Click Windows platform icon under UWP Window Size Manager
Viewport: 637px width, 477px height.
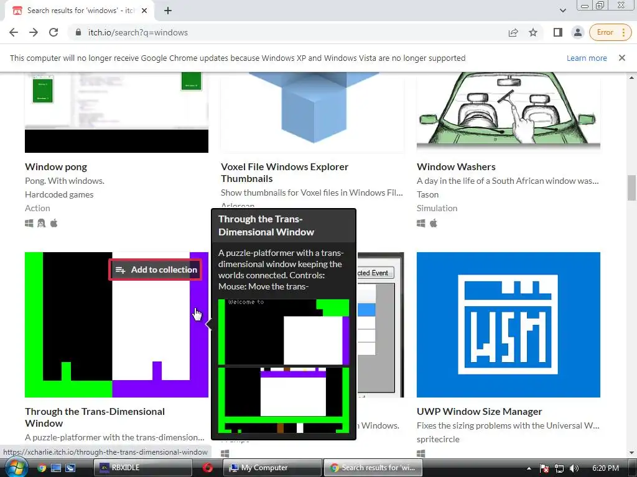(x=421, y=453)
